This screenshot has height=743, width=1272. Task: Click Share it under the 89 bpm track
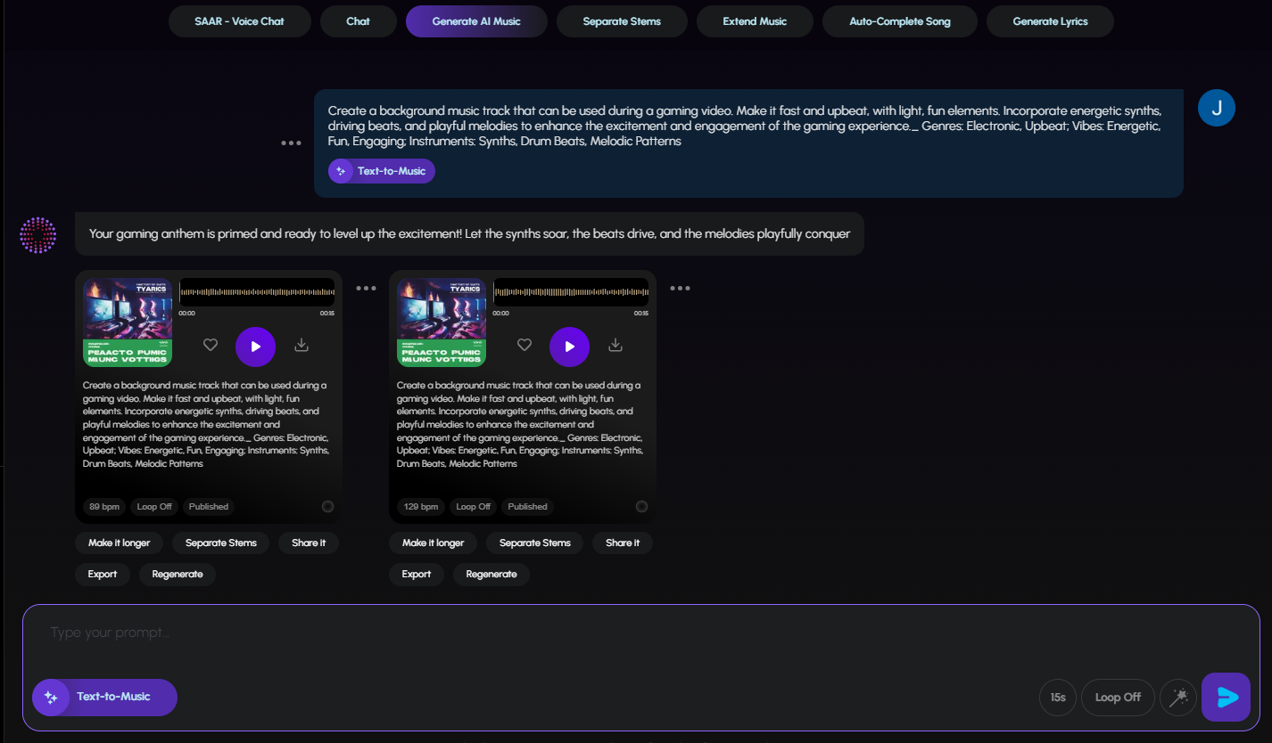(x=309, y=543)
